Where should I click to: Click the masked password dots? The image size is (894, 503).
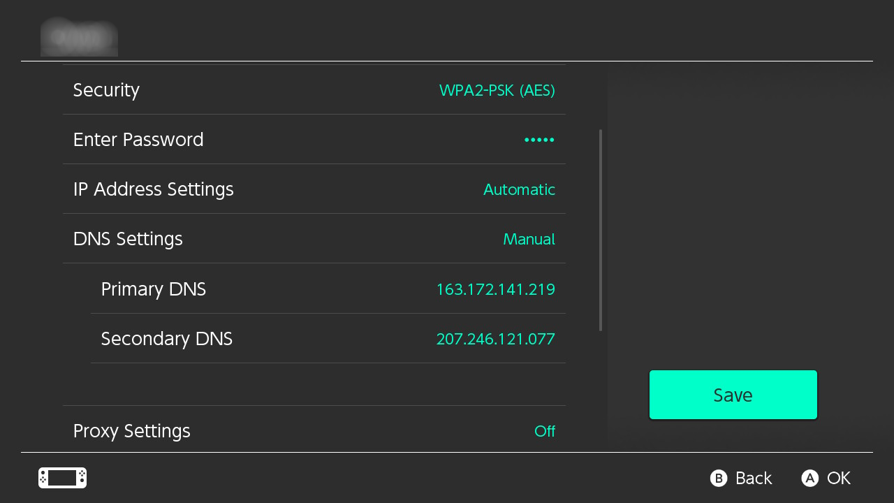coord(539,140)
